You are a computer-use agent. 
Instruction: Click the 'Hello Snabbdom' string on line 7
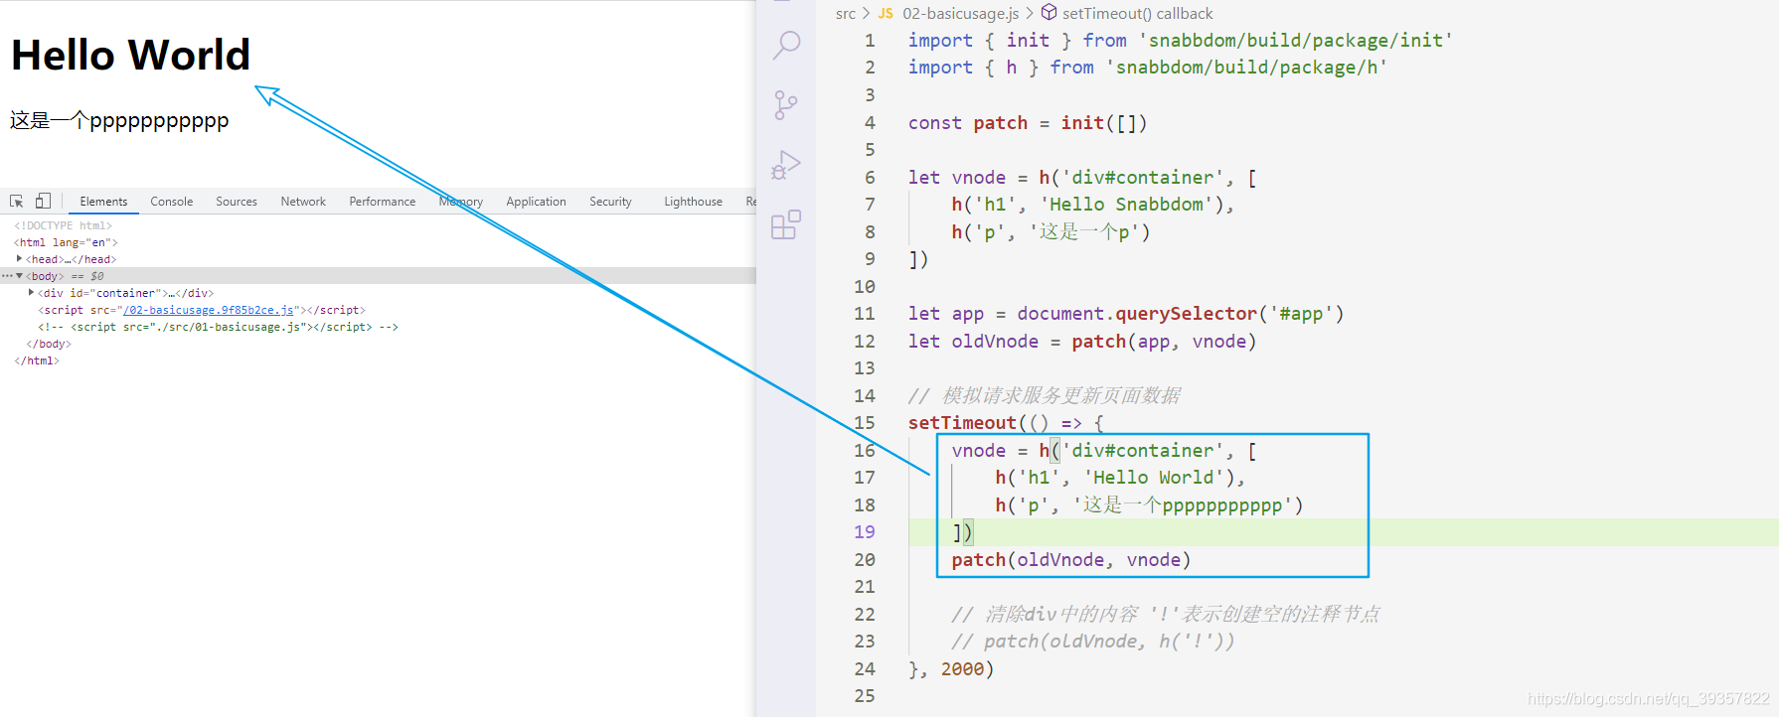[x=1126, y=205]
